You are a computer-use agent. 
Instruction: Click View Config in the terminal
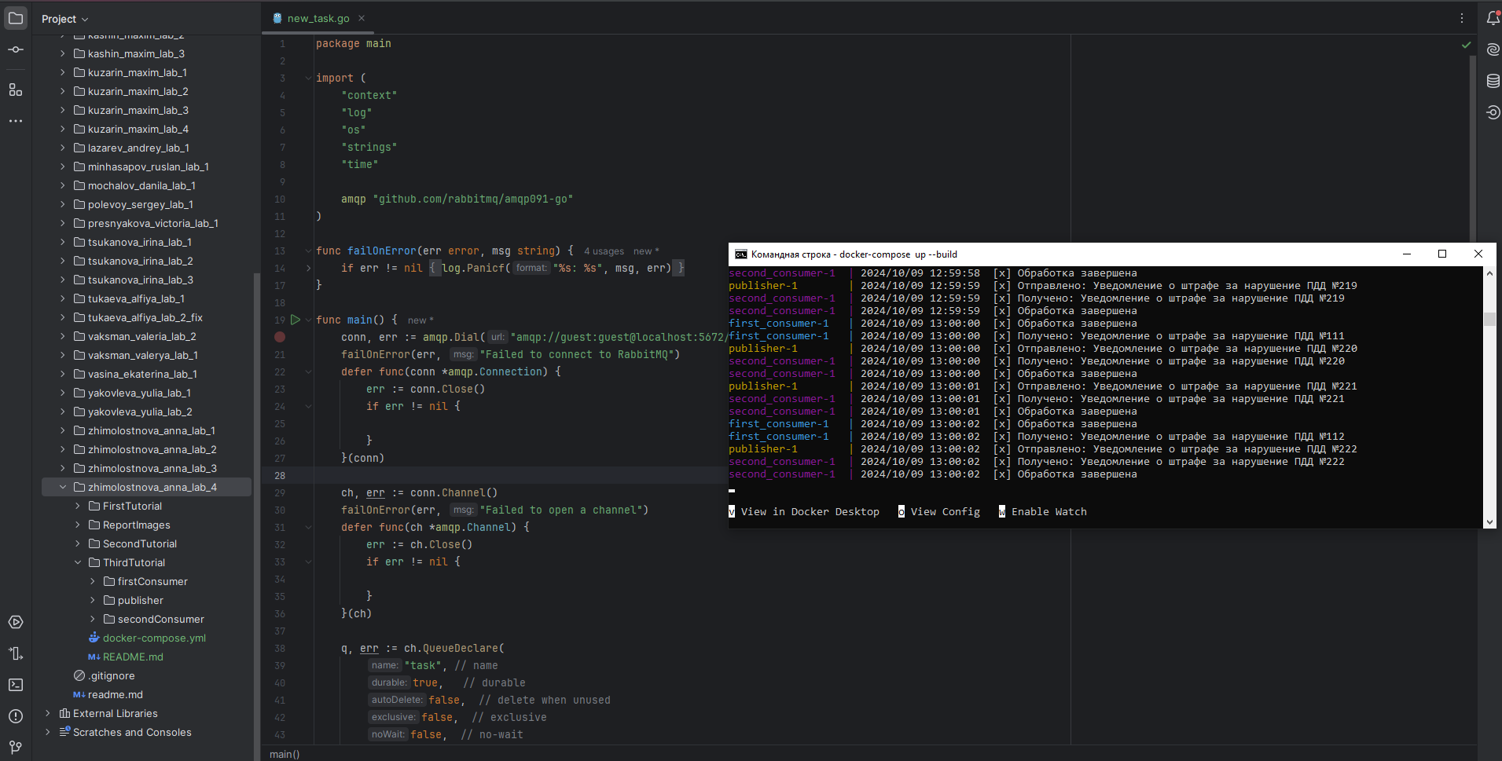(x=946, y=511)
